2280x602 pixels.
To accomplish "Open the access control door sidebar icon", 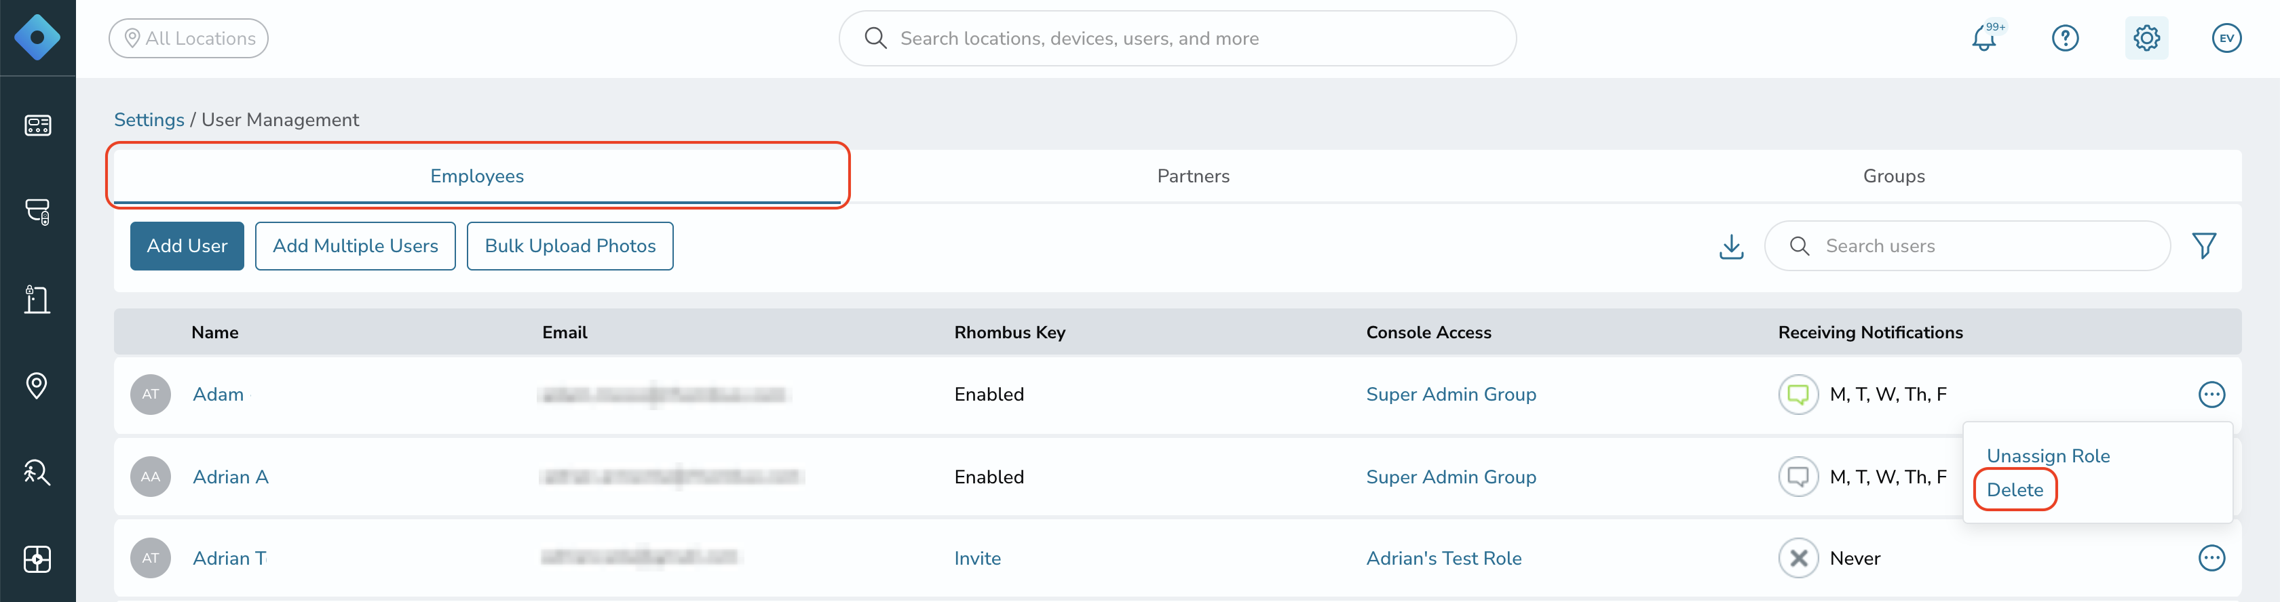I will (x=37, y=299).
